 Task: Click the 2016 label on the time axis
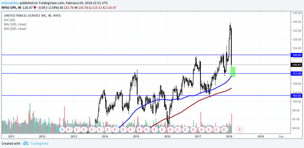(x=167, y=136)
